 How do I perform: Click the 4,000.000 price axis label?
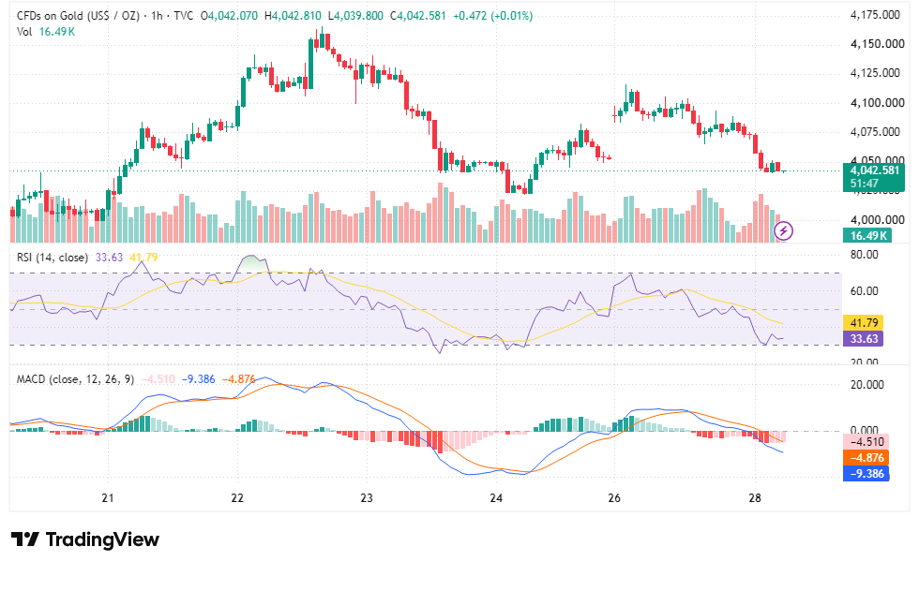point(878,220)
